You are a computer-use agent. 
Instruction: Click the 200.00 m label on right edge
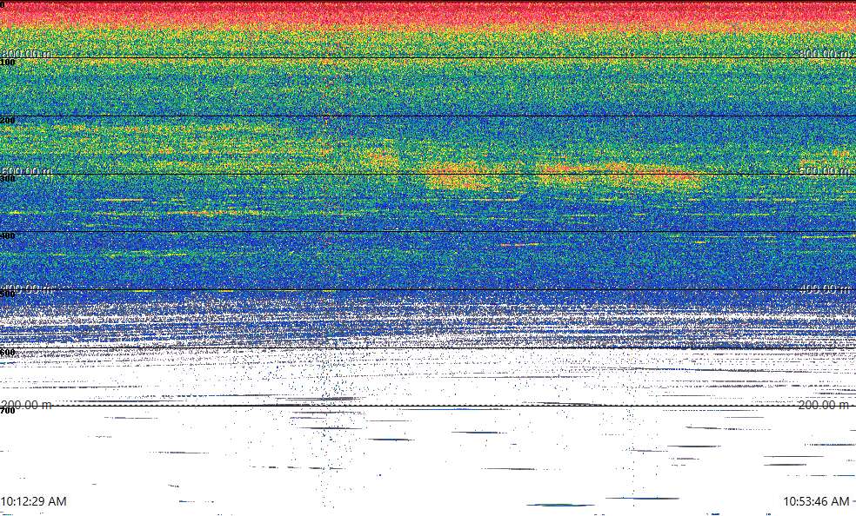pos(825,405)
